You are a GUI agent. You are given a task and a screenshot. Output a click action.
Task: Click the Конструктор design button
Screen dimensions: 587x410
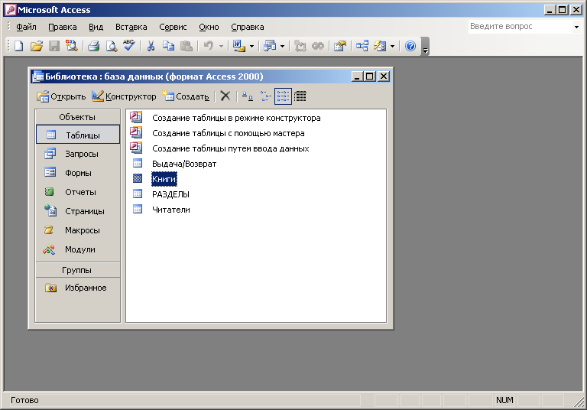tap(124, 96)
